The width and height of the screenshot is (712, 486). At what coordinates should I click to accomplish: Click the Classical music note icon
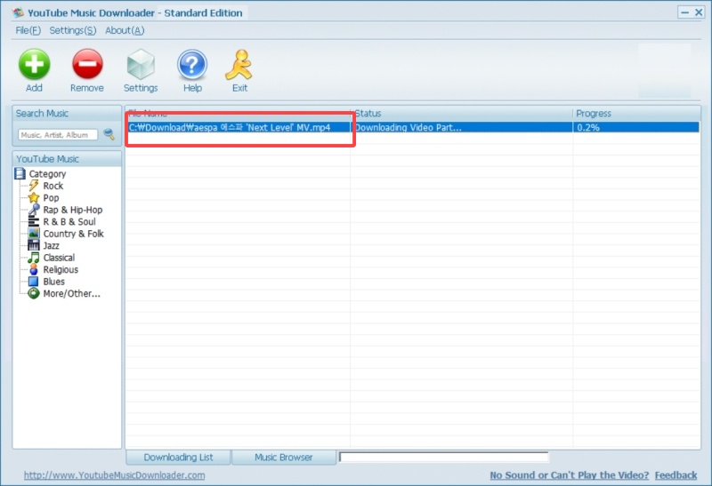[34, 258]
